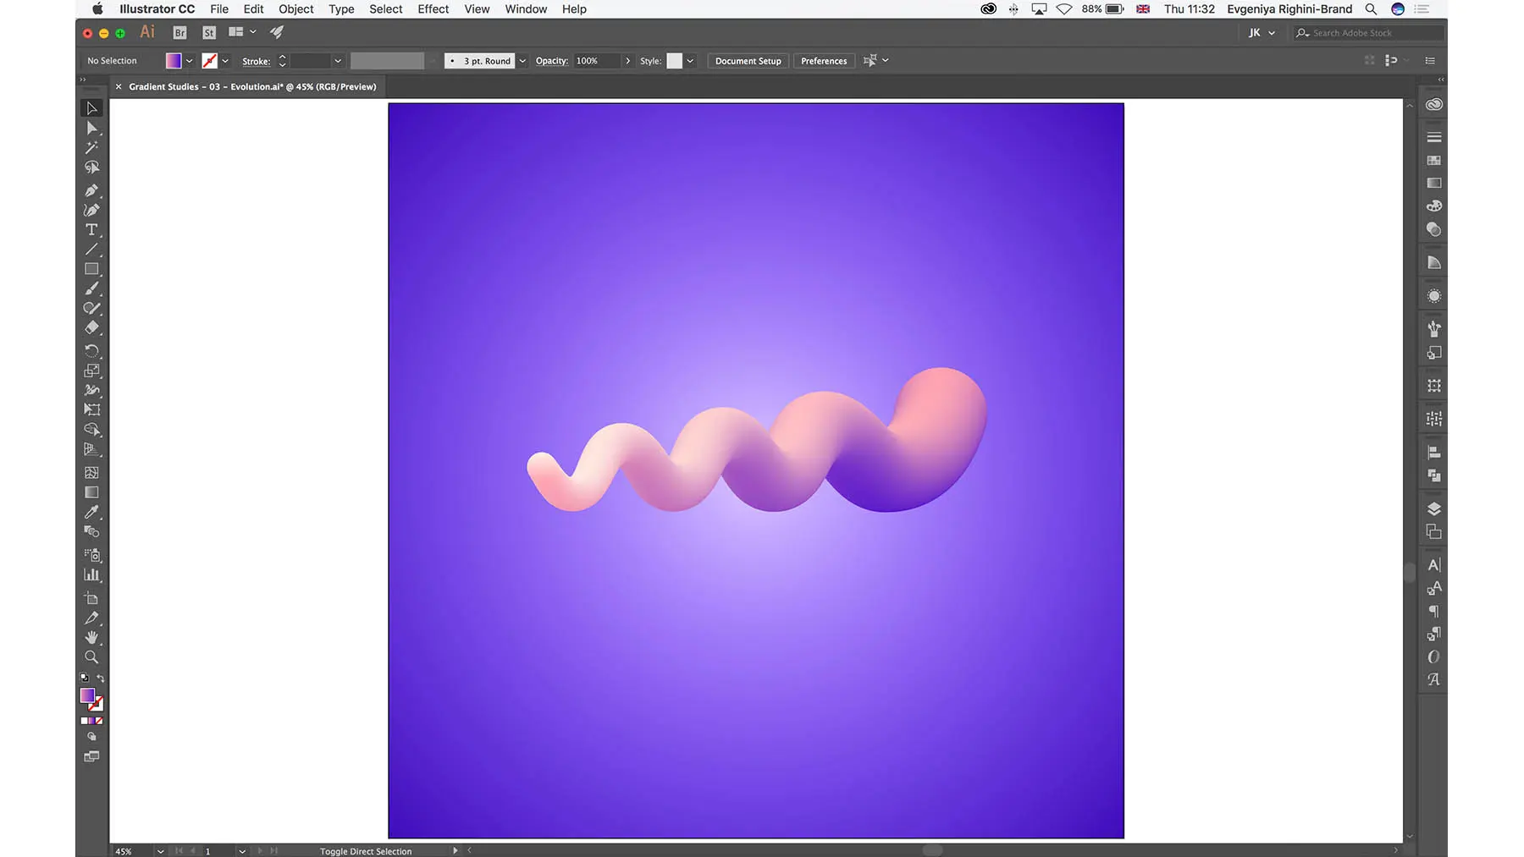Click the Document Setup button
Image resolution: width=1524 pixels, height=857 pixels.
(748, 61)
